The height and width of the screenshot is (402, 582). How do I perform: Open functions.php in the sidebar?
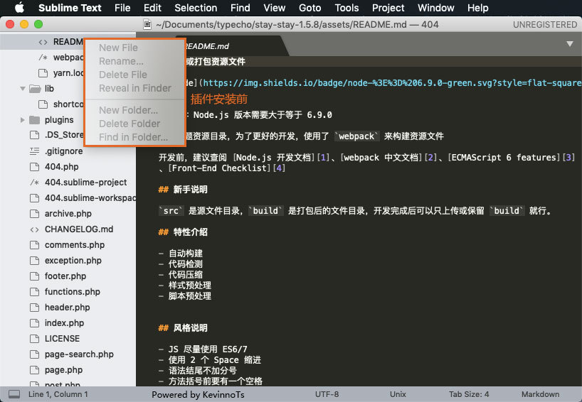click(73, 292)
